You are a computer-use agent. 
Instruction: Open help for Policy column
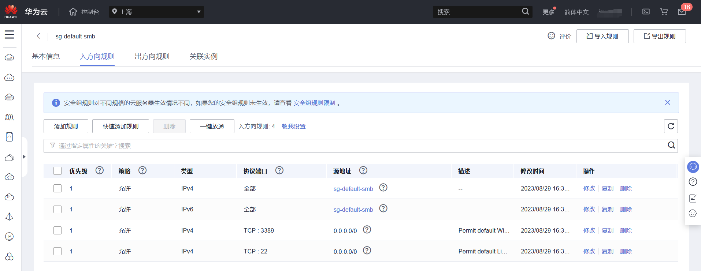[142, 170]
